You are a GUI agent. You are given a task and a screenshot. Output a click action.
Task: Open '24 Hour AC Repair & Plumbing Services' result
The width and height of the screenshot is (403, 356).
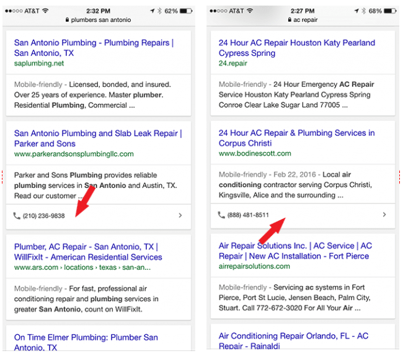pyautogui.click(x=296, y=138)
